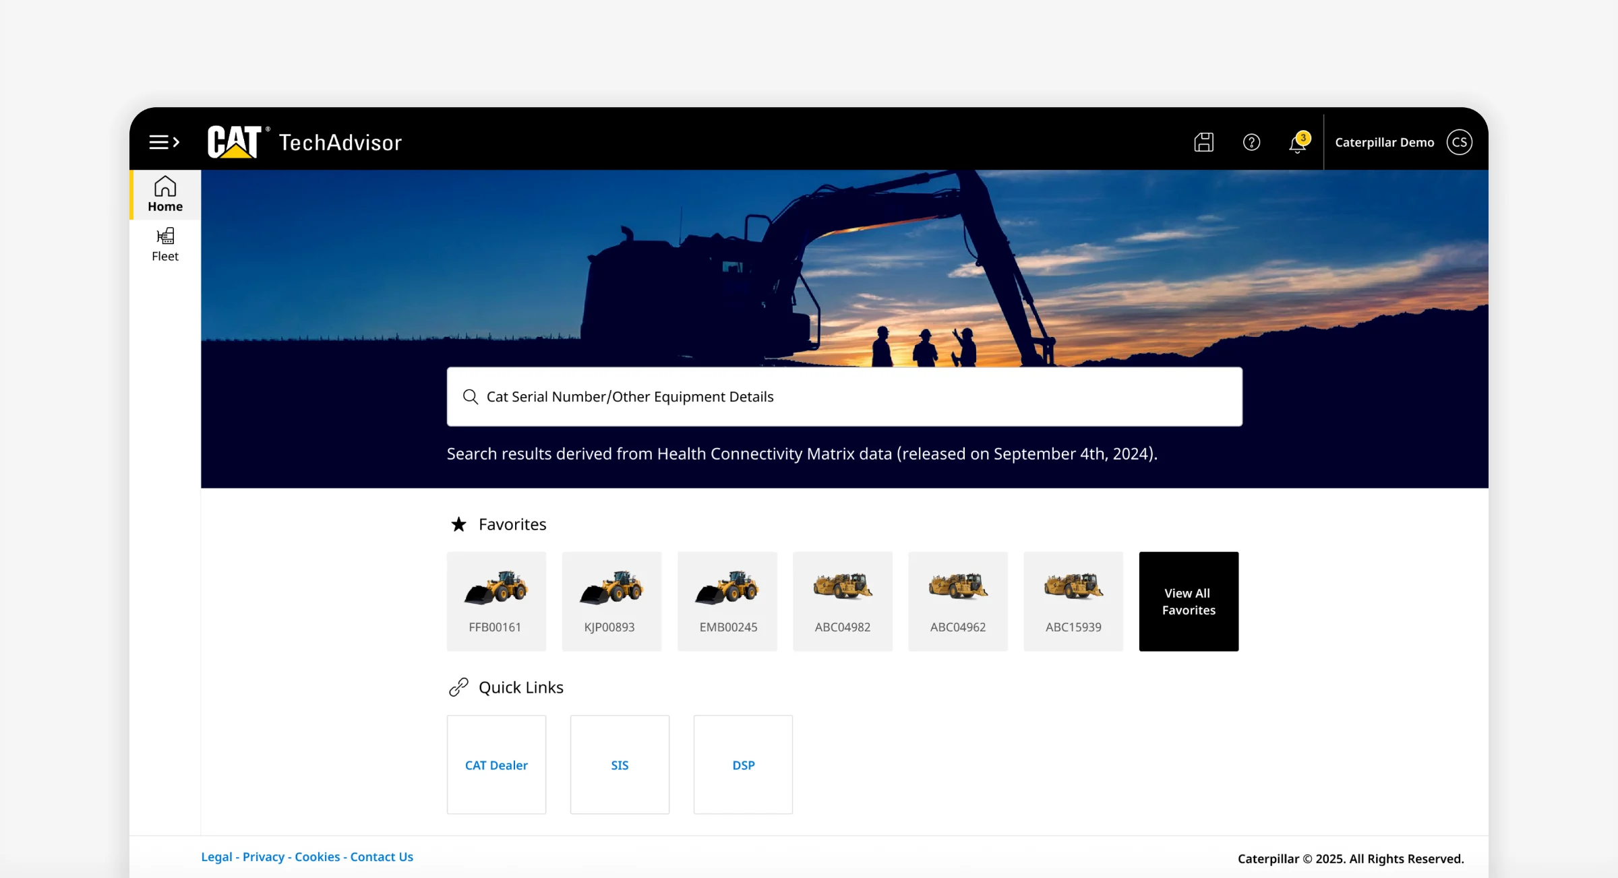
Task: Open notifications bell with 3 badge
Action: tap(1298, 142)
